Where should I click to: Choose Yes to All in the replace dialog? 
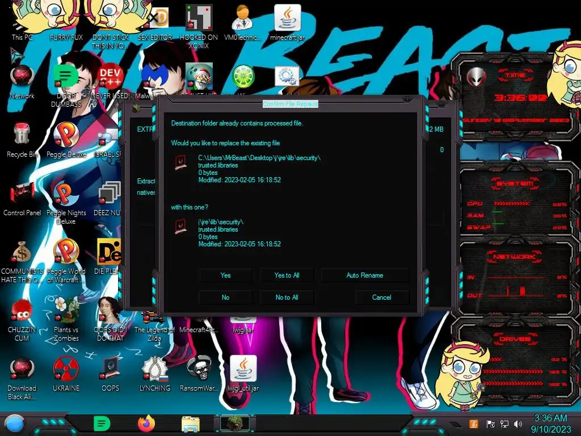pyautogui.click(x=287, y=275)
